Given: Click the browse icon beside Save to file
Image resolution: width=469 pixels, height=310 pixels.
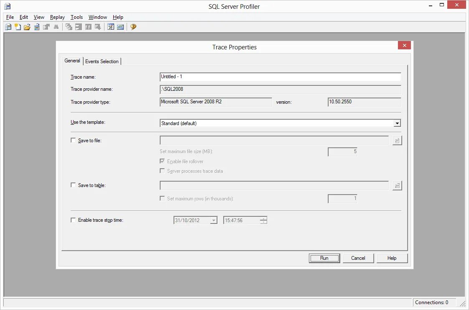Looking at the screenshot, I should 397,140.
